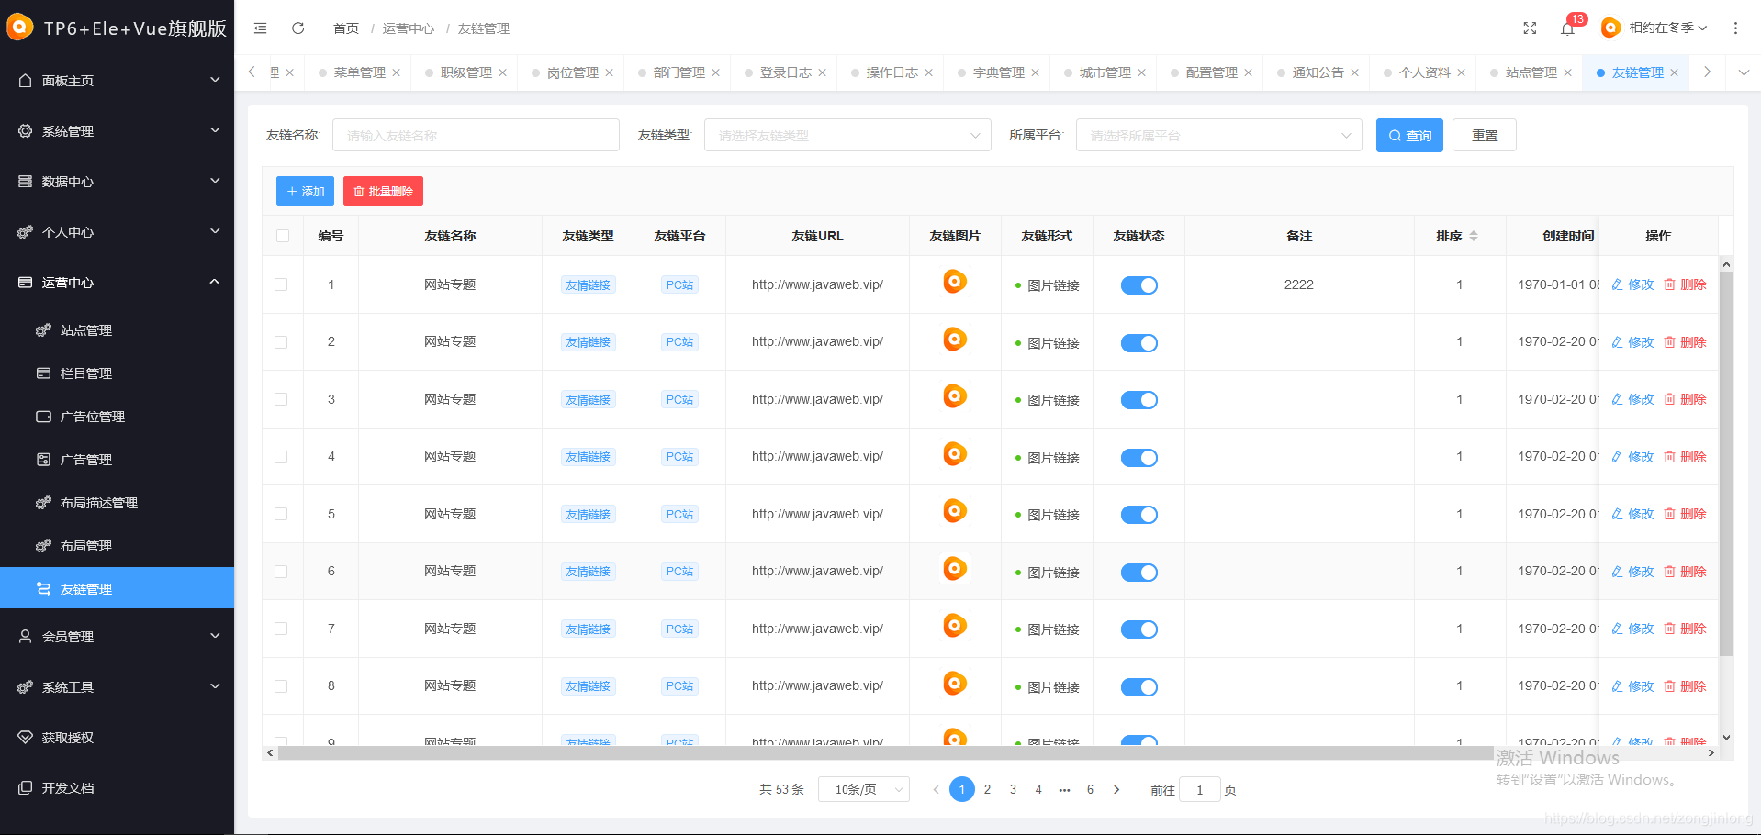
Task: Check the checkbox for row 4
Action: pyautogui.click(x=281, y=457)
